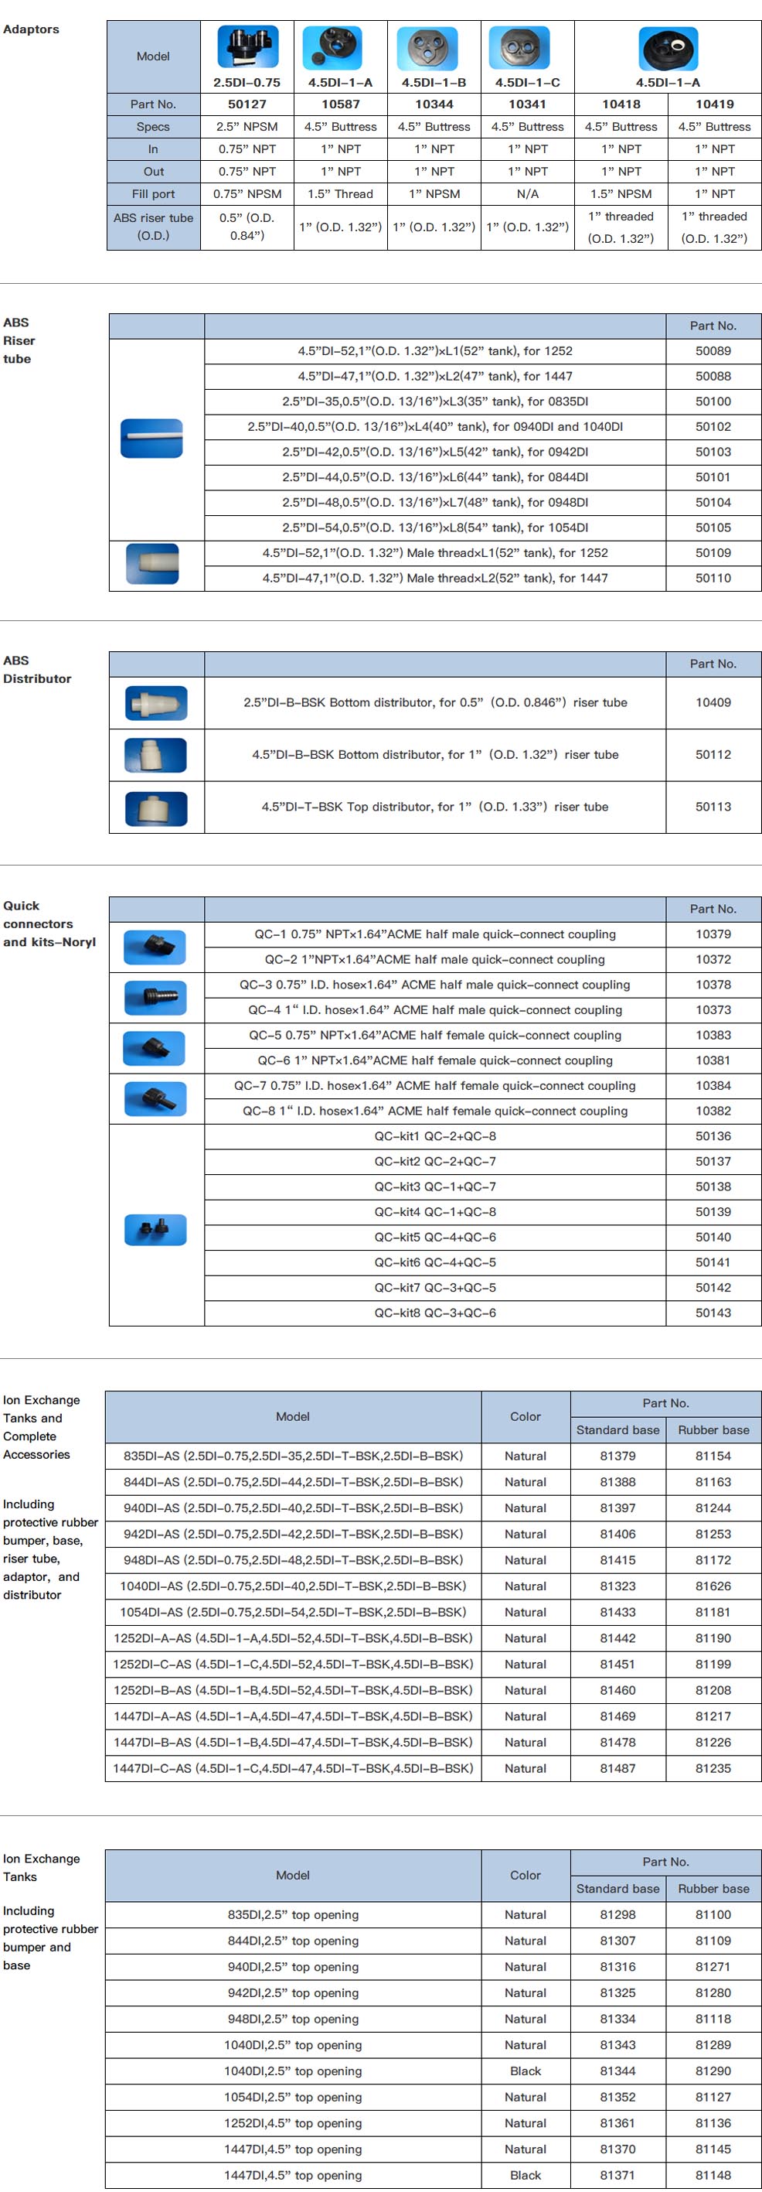Click the 4.5"DI-T-BSK top distributor image
This screenshot has width=762, height=2192.
point(155,807)
